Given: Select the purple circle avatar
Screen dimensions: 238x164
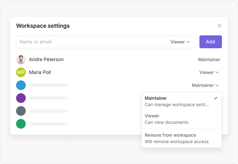Looking at the screenshot, I should point(21,98).
